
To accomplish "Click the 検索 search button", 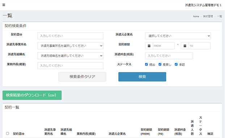I will (142, 77).
